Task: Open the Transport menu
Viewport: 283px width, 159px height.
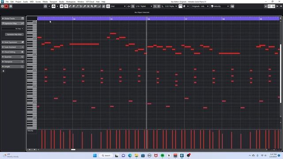Action: click(x=53, y=2)
